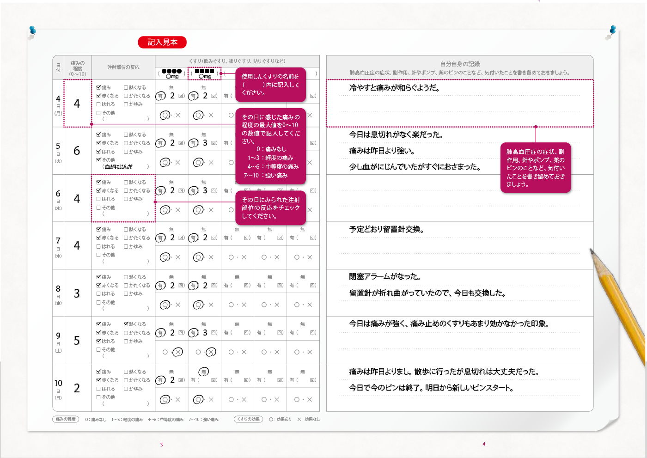Select ○:効果あり in the bottom legend

(x=280, y=420)
